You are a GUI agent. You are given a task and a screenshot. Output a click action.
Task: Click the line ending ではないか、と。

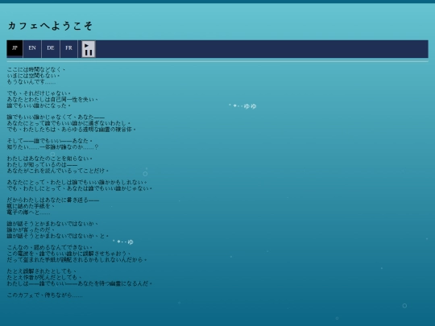pos(58,236)
